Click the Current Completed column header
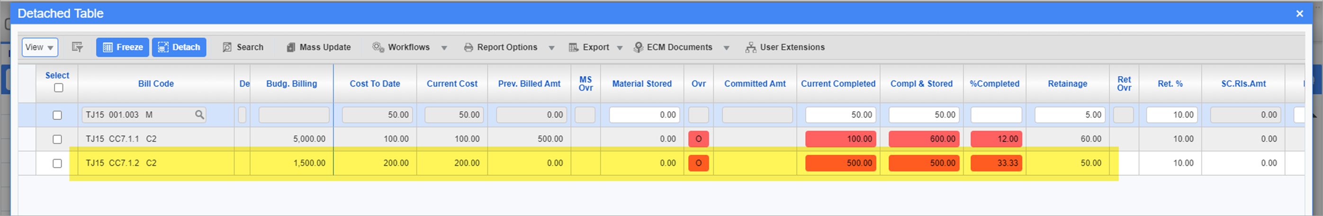 pos(838,84)
